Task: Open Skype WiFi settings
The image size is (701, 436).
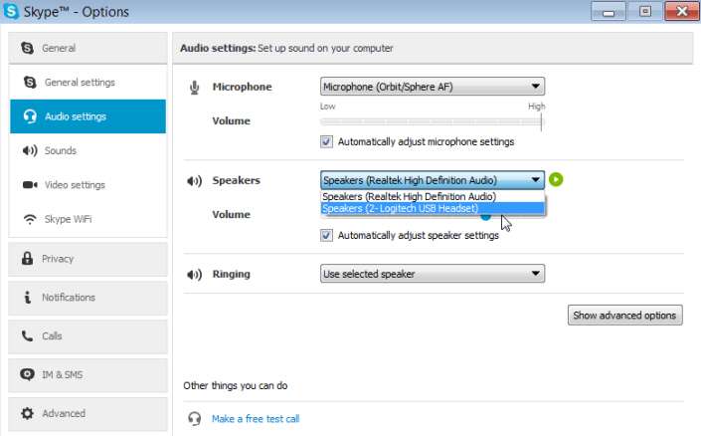Action: (88, 219)
